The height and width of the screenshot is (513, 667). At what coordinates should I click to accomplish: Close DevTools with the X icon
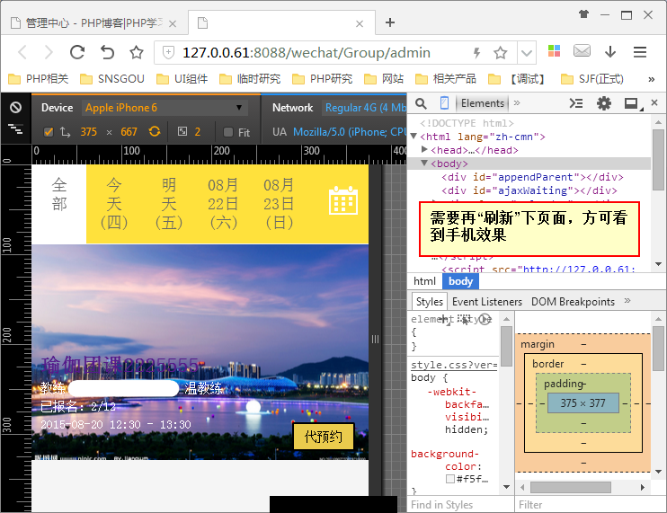pos(654,102)
